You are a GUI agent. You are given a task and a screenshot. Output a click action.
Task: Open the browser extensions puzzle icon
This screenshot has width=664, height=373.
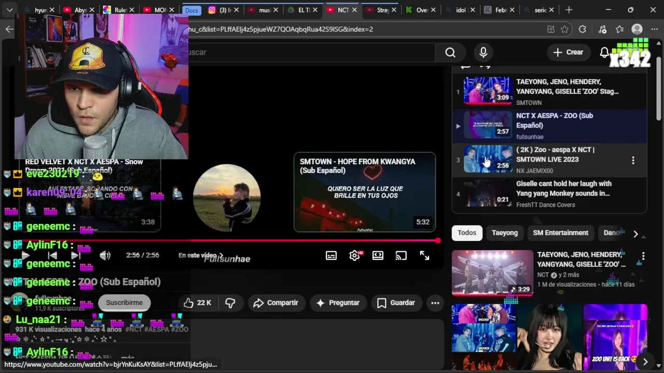pyautogui.click(x=583, y=30)
